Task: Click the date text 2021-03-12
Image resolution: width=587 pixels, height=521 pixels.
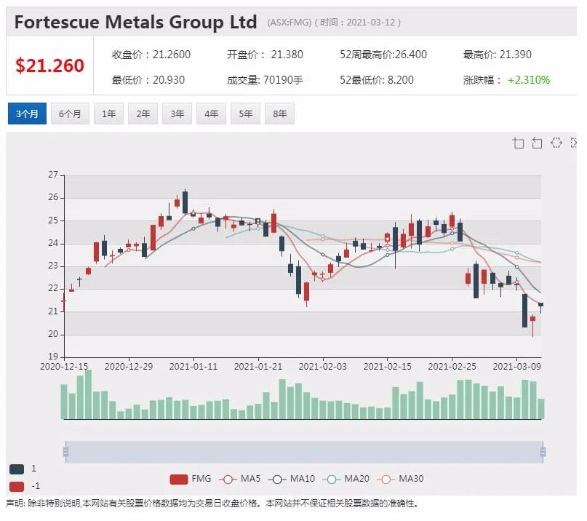Action: point(371,23)
